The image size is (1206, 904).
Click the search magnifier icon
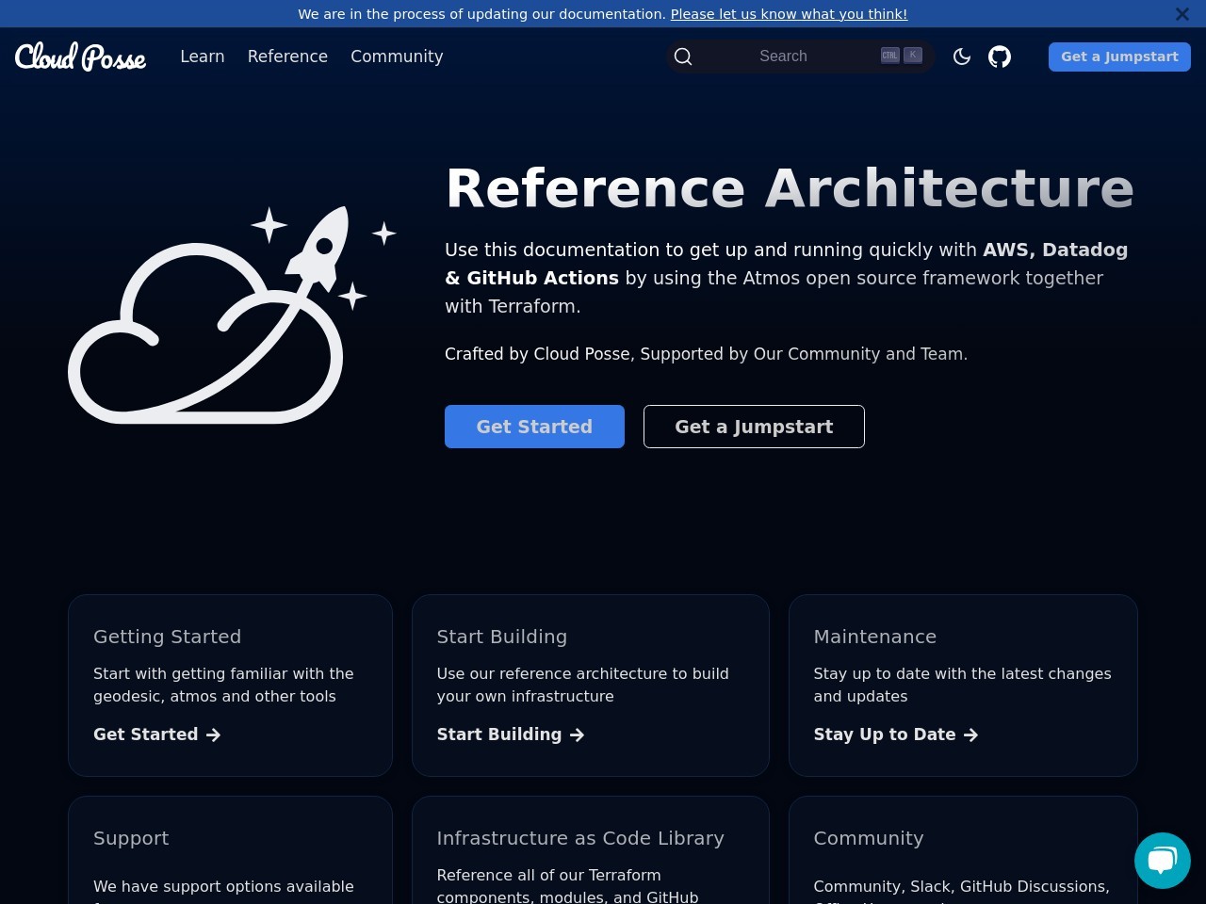(x=684, y=56)
